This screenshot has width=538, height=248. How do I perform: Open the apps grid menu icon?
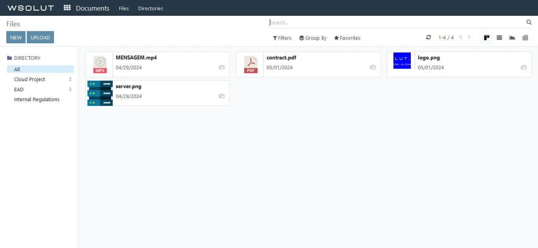67,8
